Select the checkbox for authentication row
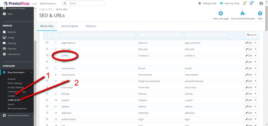This screenshot has height=126, width=268. [47, 119]
